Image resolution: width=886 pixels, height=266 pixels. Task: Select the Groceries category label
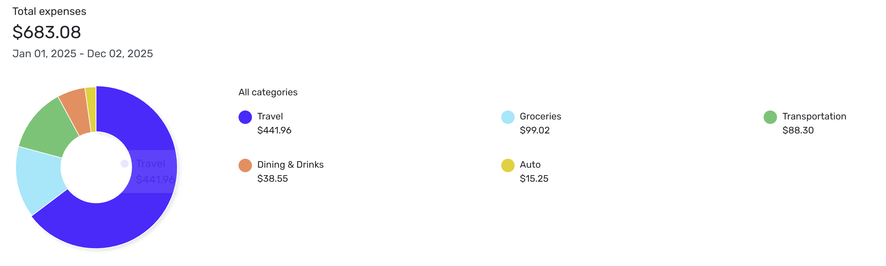tap(540, 116)
